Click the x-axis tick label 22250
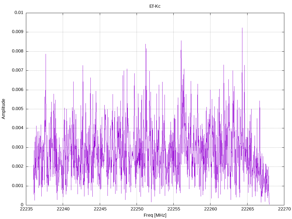 click(x=137, y=209)
